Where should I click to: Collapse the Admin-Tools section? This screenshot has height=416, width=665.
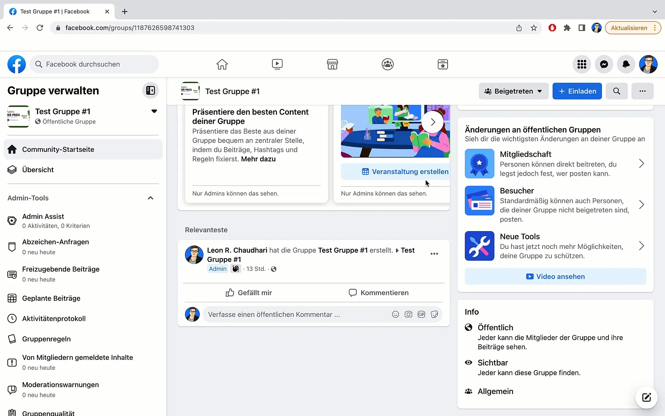[x=150, y=198]
